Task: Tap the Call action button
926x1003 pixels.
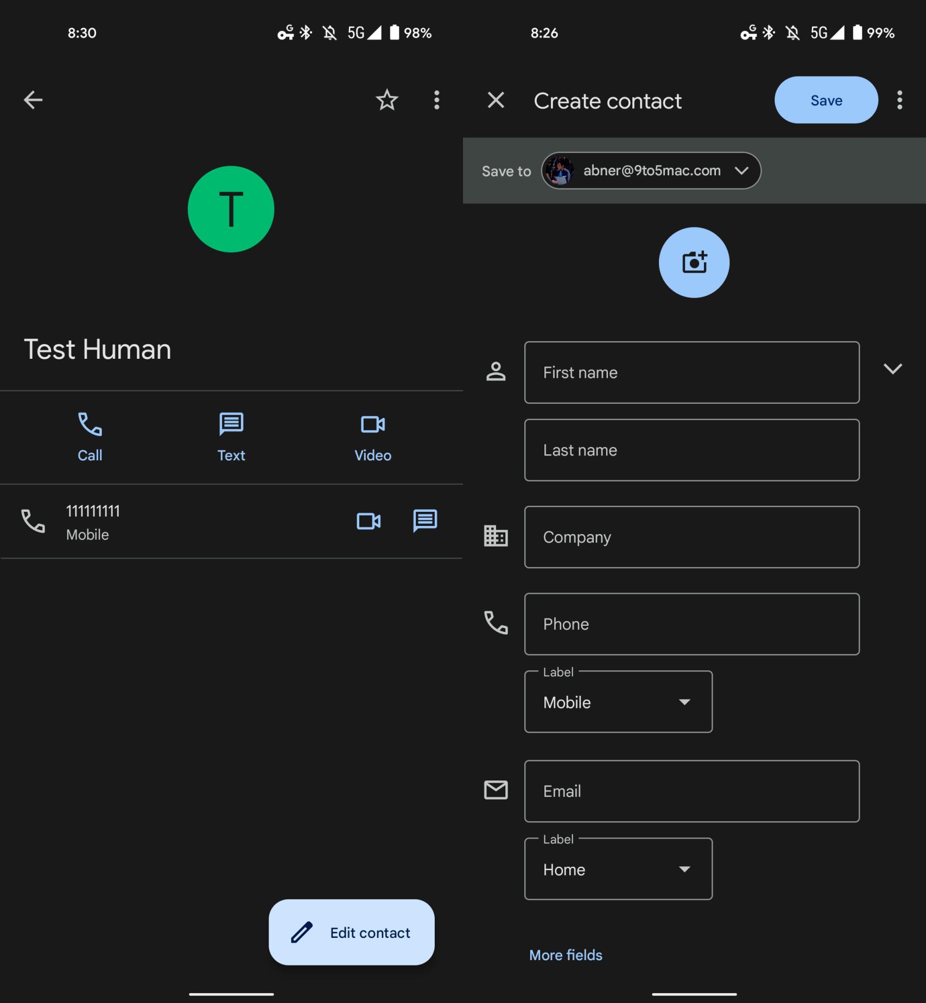Action: click(90, 437)
